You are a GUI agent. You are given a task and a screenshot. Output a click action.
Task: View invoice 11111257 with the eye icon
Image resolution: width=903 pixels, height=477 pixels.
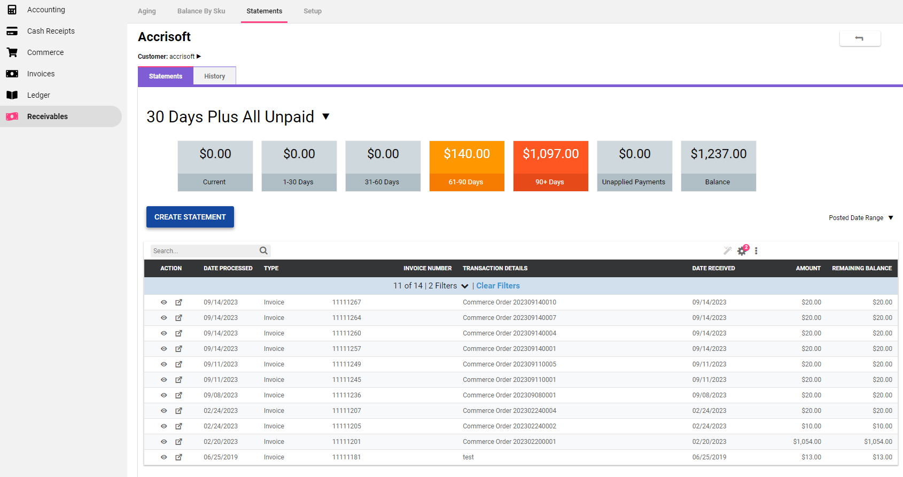[x=164, y=349]
